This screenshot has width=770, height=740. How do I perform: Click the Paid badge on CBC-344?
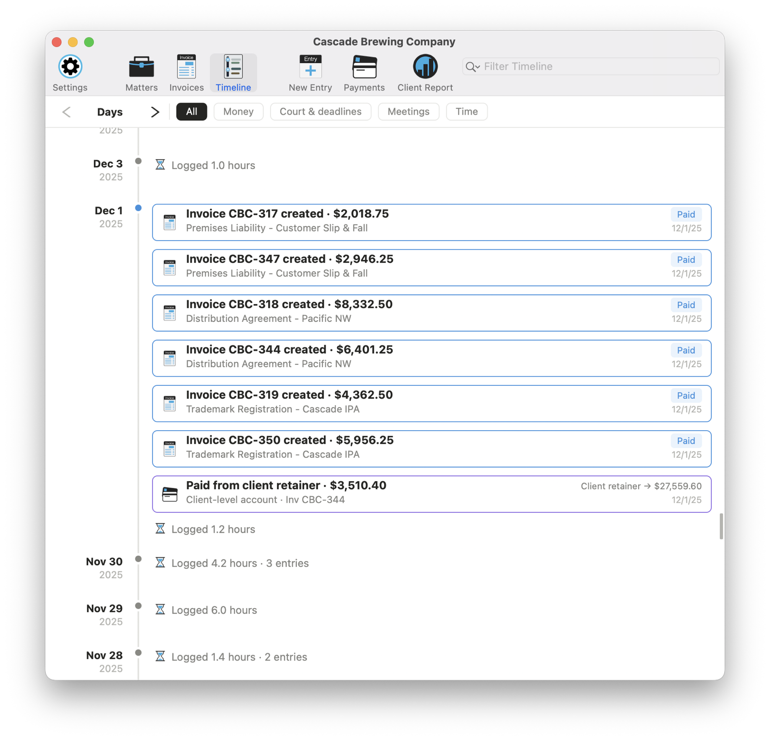point(686,350)
